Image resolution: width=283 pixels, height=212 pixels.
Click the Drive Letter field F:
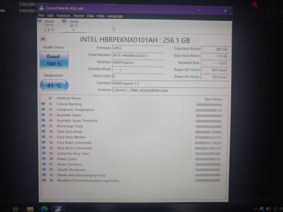click(x=138, y=76)
